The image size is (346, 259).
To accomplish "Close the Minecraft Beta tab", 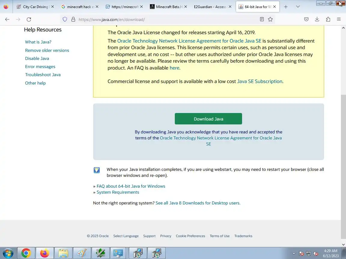I will pyautogui.click(x=186, y=7).
